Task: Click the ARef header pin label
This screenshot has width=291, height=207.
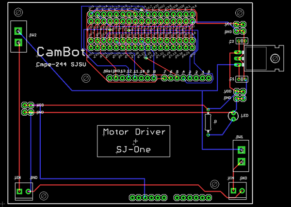Action: tap(108, 71)
